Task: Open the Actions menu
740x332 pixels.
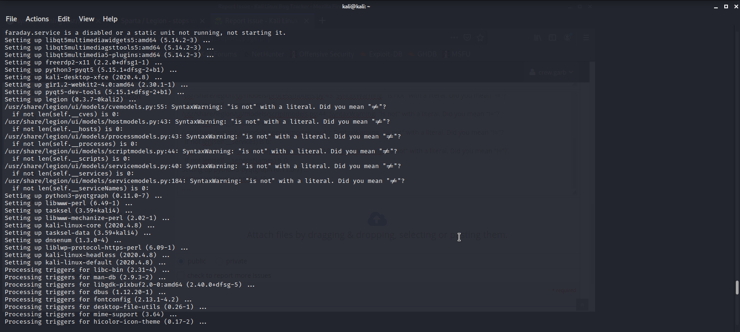Action: (37, 19)
